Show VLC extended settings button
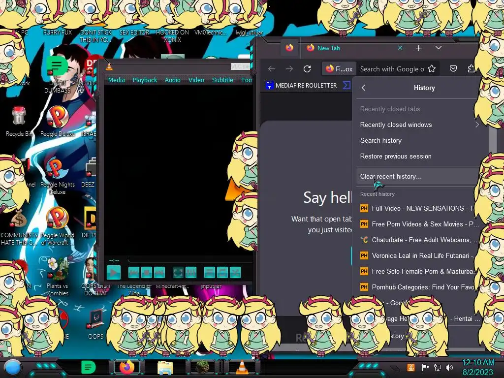The height and width of the screenshot is (378, 504). click(x=191, y=273)
